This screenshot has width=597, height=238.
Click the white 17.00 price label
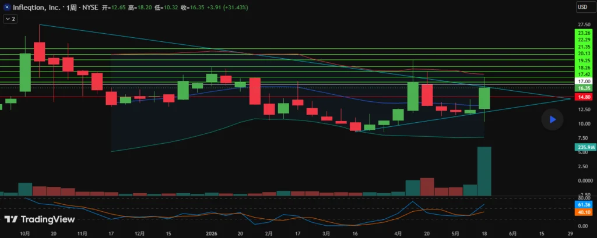point(584,81)
